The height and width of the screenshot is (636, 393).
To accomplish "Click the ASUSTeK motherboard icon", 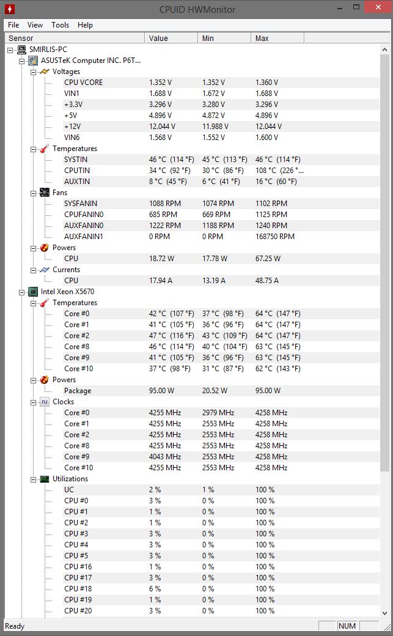I will [33, 61].
